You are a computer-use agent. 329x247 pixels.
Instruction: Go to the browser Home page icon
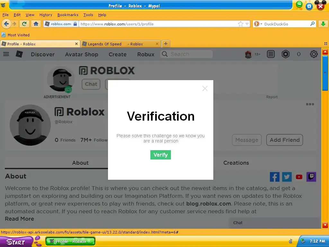[36, 24]
